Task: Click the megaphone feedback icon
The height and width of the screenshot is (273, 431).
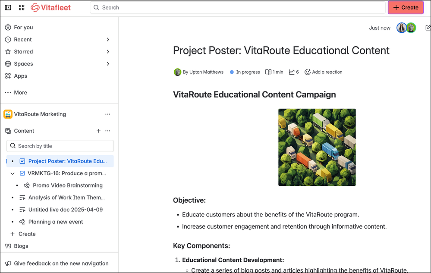Action: 8,264
